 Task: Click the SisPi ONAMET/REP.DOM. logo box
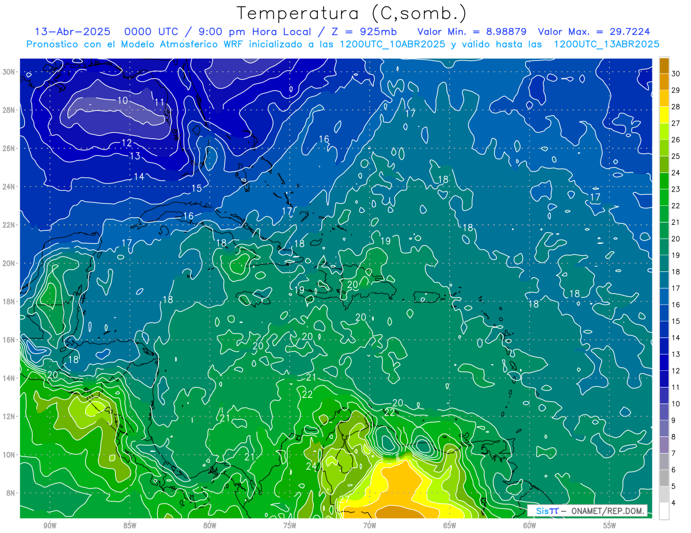pyautogui.click(x=587, y=511)
